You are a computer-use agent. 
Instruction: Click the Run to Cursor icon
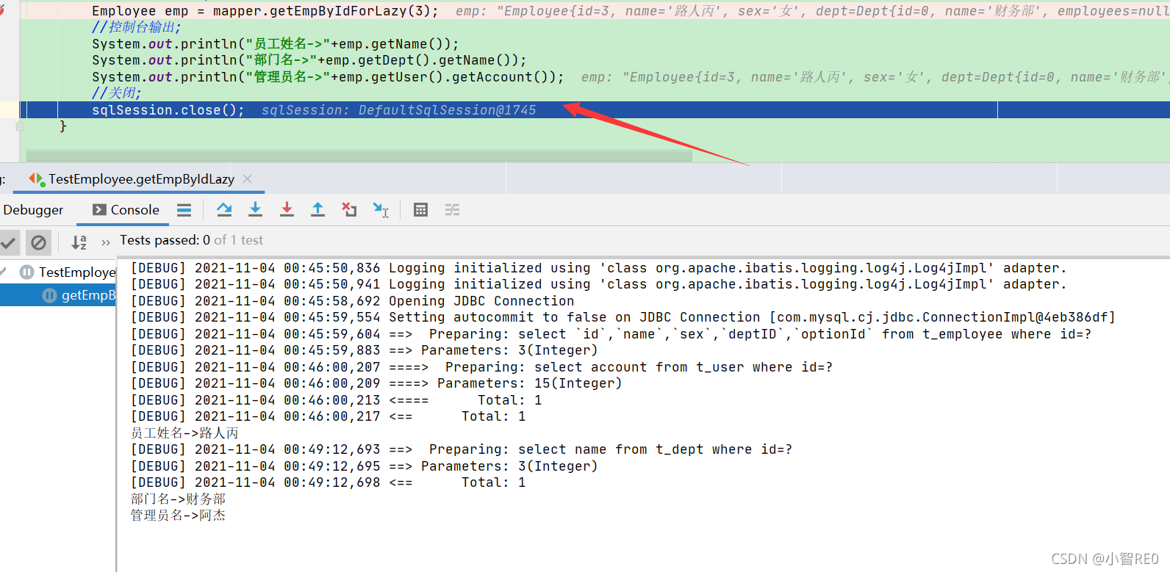[381, 210]
